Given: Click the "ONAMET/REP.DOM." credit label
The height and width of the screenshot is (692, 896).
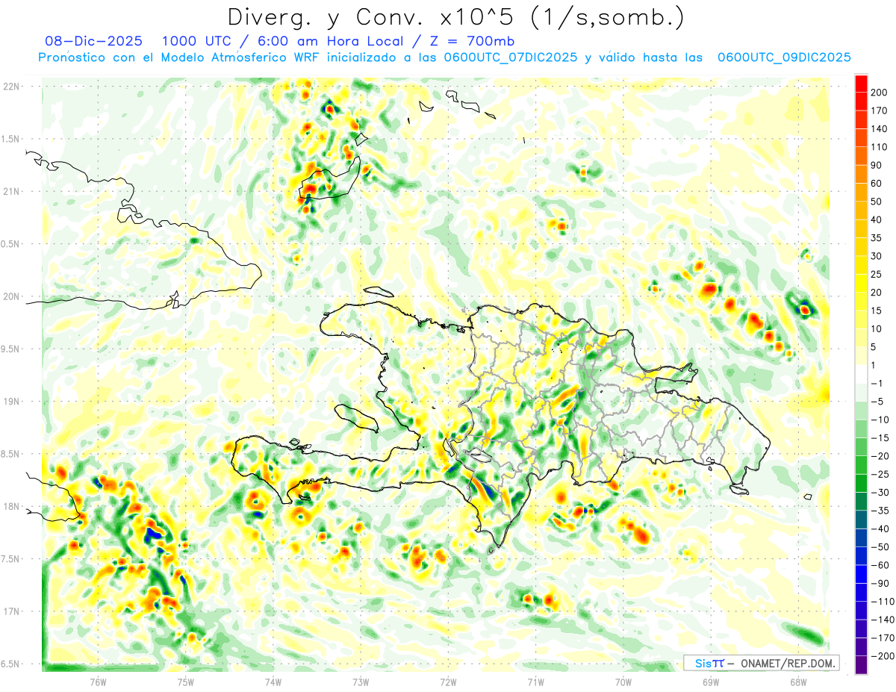Looking at the screenshot, I should coord(785,663).
